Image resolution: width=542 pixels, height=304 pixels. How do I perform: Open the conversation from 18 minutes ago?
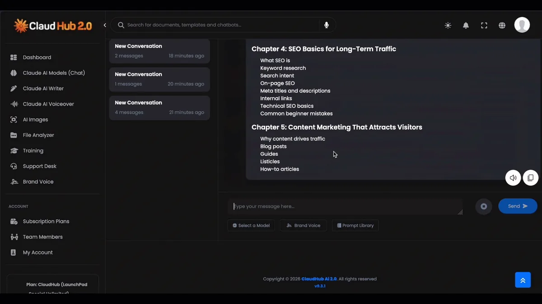point(159,51)
